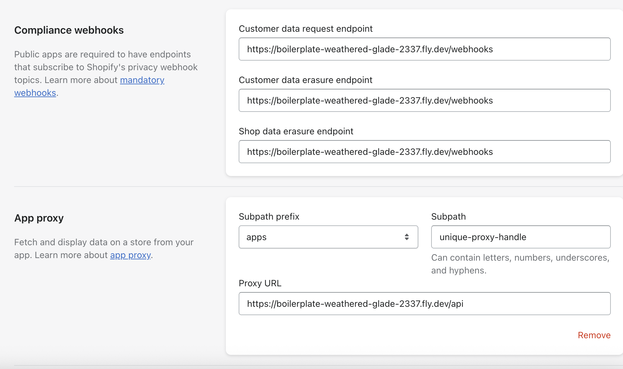
Task: Open the Subpath prefix dropdown
Action: point(328,237)
